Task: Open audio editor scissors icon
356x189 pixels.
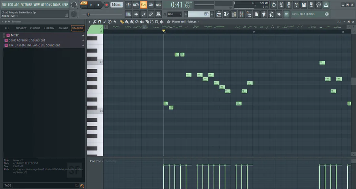Action: click(281, 5)
